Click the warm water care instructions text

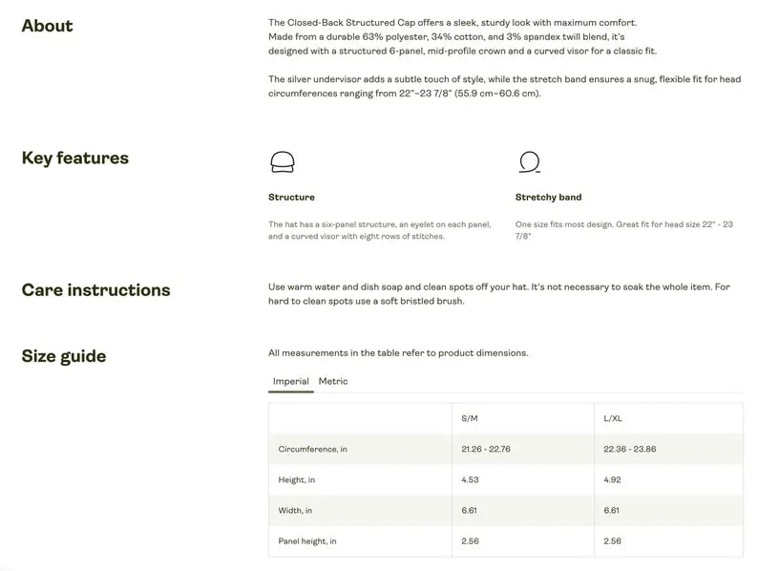[498, 293]
